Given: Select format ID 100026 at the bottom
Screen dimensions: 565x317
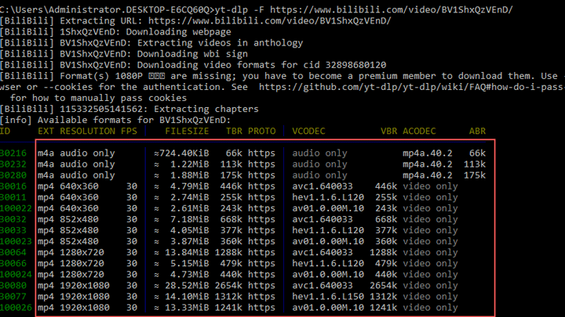Looking at the screenshot, I should pyautogui.click(x=14, y=307).
